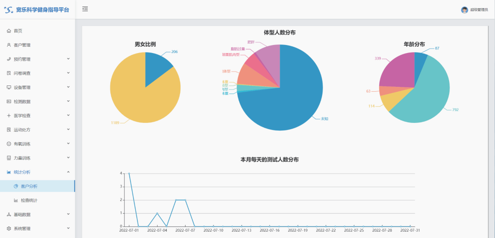Screen dimensions: 495x238
Task: Click the home icon beside 首页
Action: coord(9,31)
